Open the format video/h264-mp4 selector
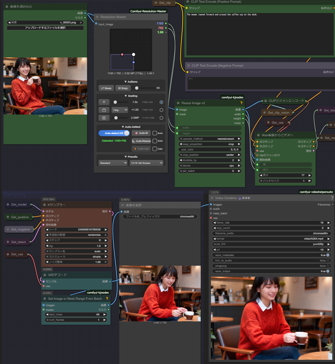 pos(271,239)
